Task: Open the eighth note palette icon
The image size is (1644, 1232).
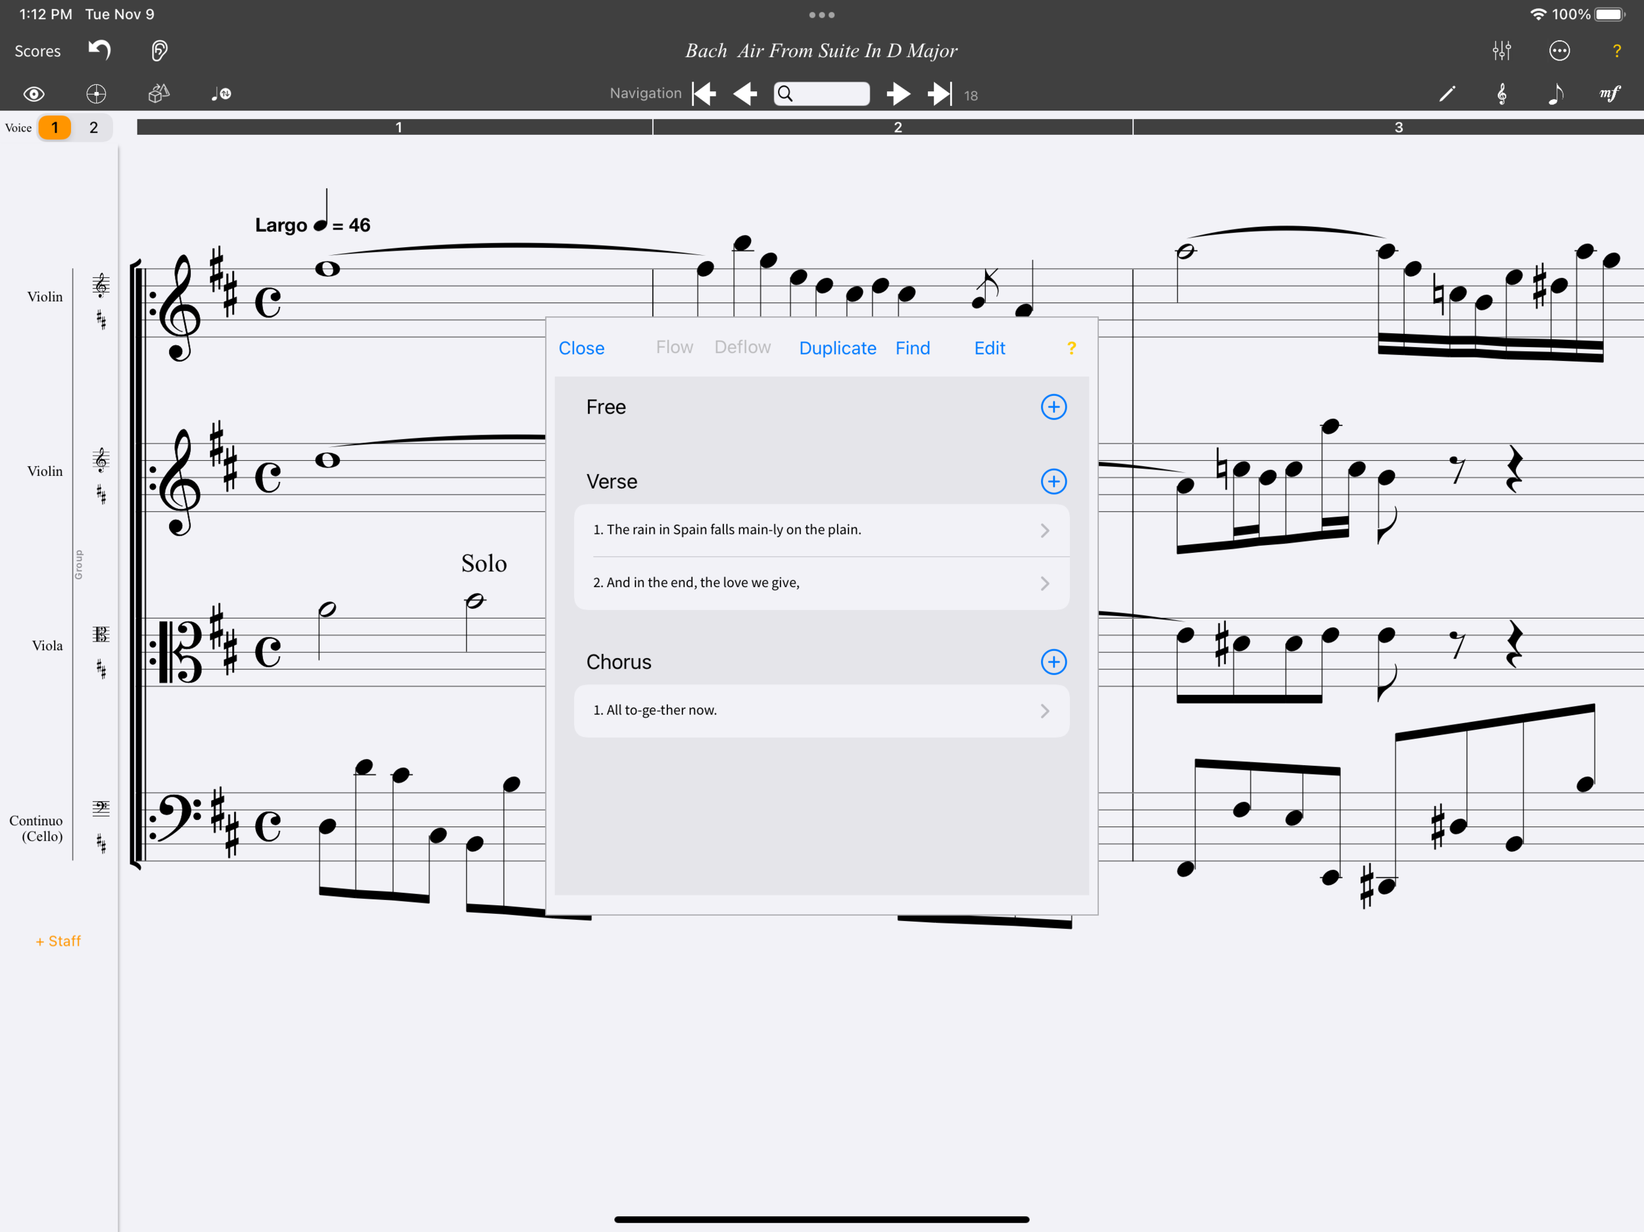Action: tap(1556, 93)
